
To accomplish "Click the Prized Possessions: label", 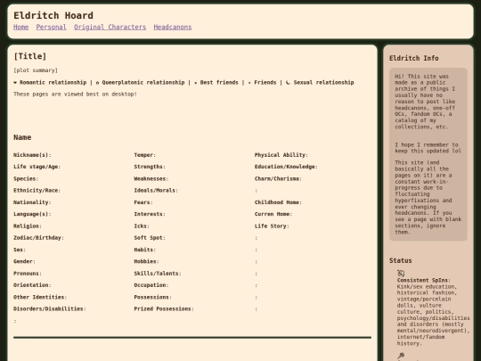I will (164, 308).
